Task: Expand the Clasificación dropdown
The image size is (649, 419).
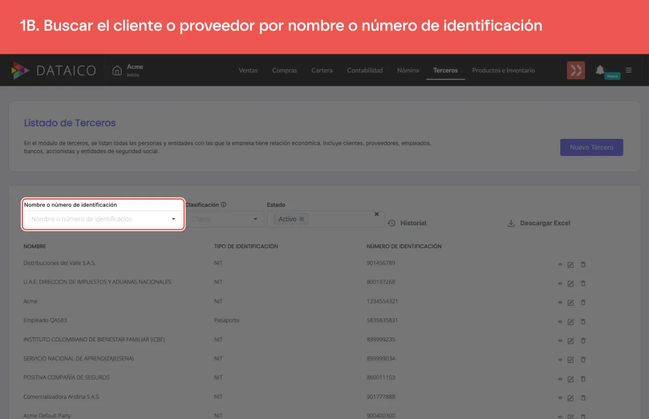Action: 225,219
